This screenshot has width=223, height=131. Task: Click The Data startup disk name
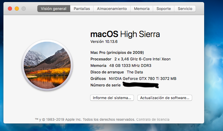135,72
